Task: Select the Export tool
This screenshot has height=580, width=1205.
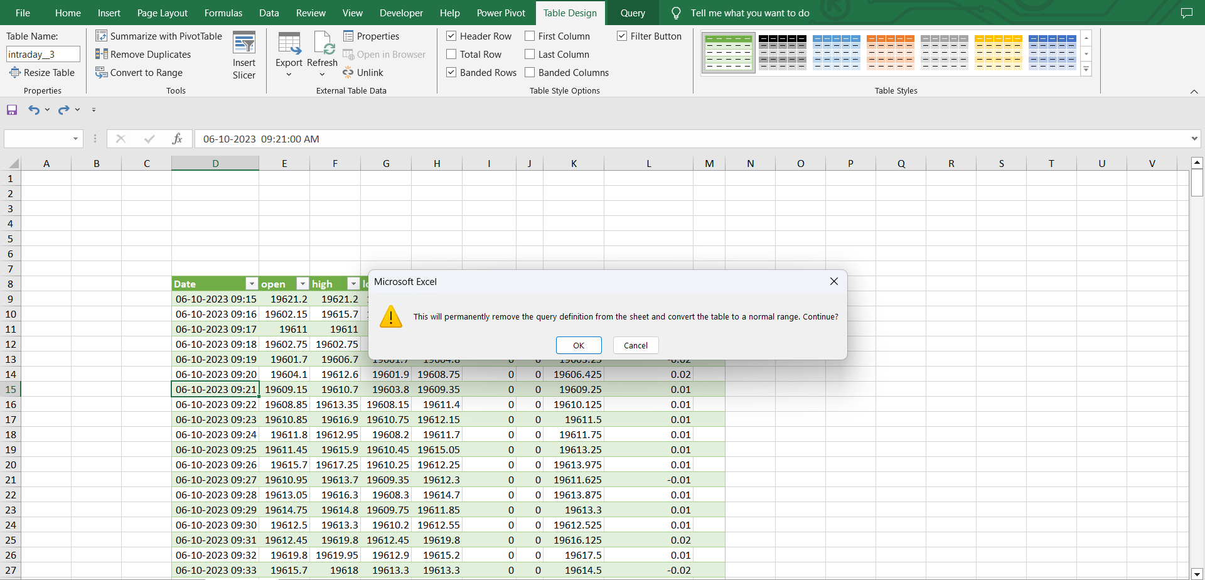Action: (289, 53)
